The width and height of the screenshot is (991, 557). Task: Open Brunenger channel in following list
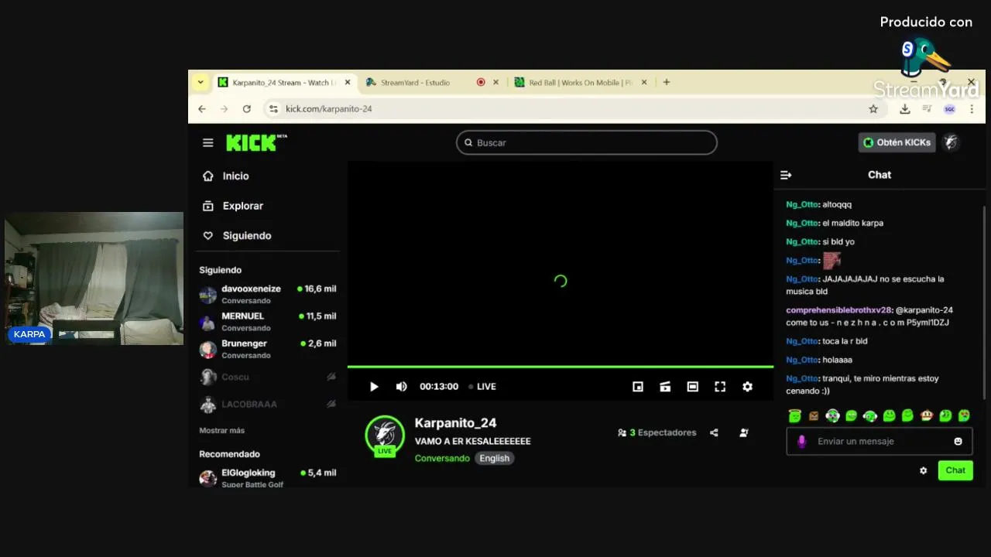[x=267, y=350]
